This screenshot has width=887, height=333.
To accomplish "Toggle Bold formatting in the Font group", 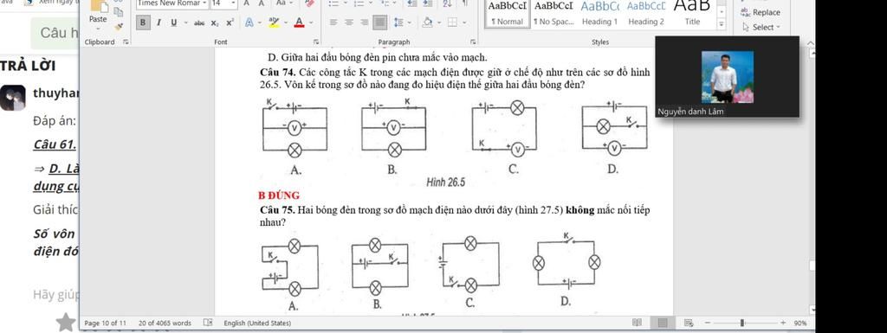I will [143, 22].
